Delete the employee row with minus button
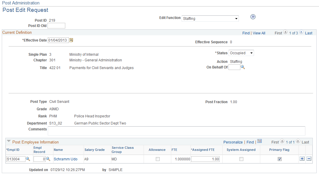Viewport: 319px width, 174px height. pos(309,159)
